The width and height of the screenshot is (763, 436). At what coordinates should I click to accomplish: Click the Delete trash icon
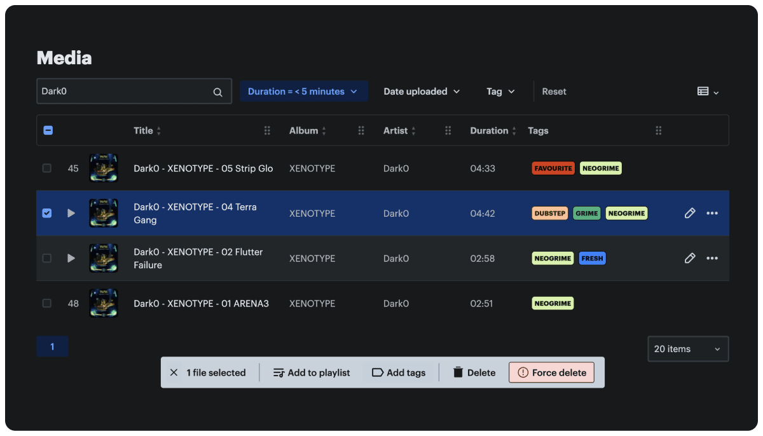pyautogui.click(x=456, y=372)
